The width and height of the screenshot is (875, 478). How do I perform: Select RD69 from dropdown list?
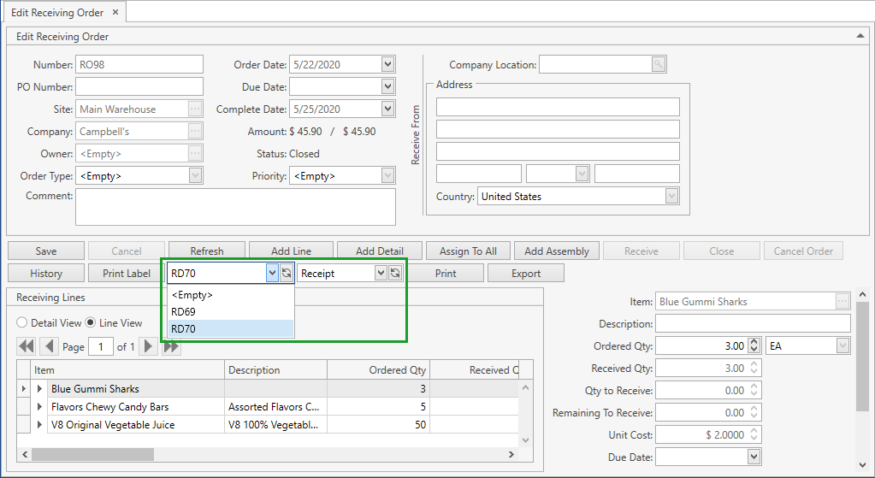pos(184,312)
